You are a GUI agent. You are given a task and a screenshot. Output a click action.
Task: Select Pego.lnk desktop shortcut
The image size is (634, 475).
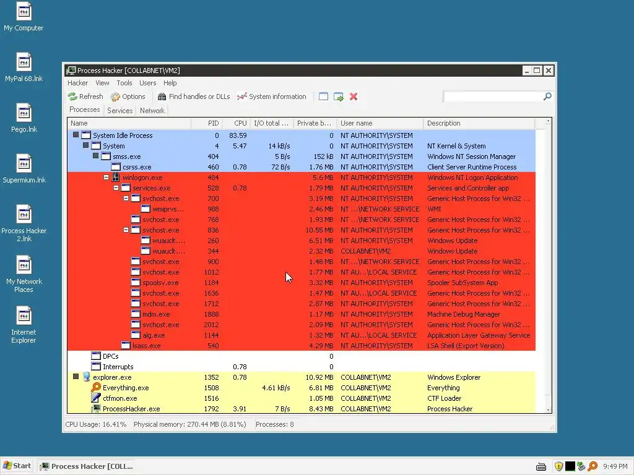pos(24,118)
